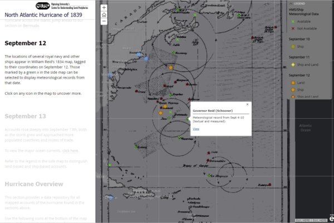334x223 pixels.
Task: Select the September 13 section heading
Action: pos(25,116)
